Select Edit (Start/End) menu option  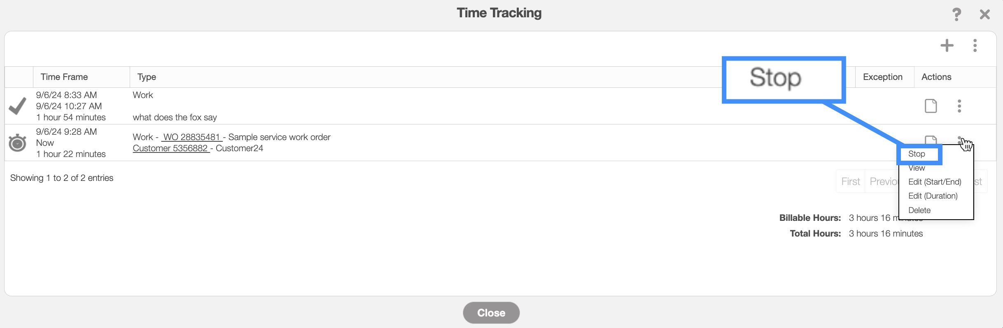pyautogui.click(x=935, y=182)
